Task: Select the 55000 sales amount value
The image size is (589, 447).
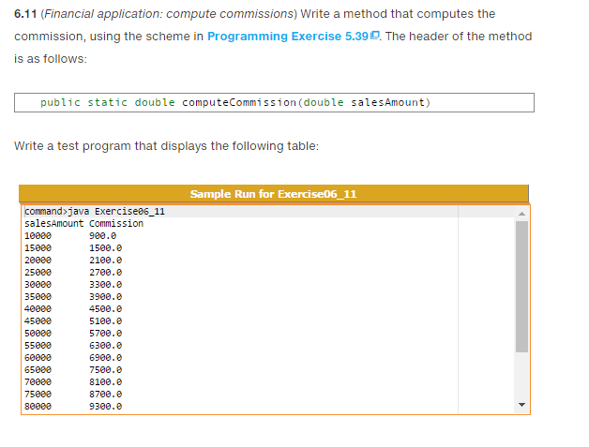Action: (38, 346)
